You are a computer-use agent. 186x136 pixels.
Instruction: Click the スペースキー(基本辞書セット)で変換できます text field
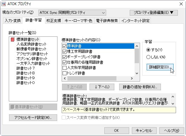[x=119, y=110]
